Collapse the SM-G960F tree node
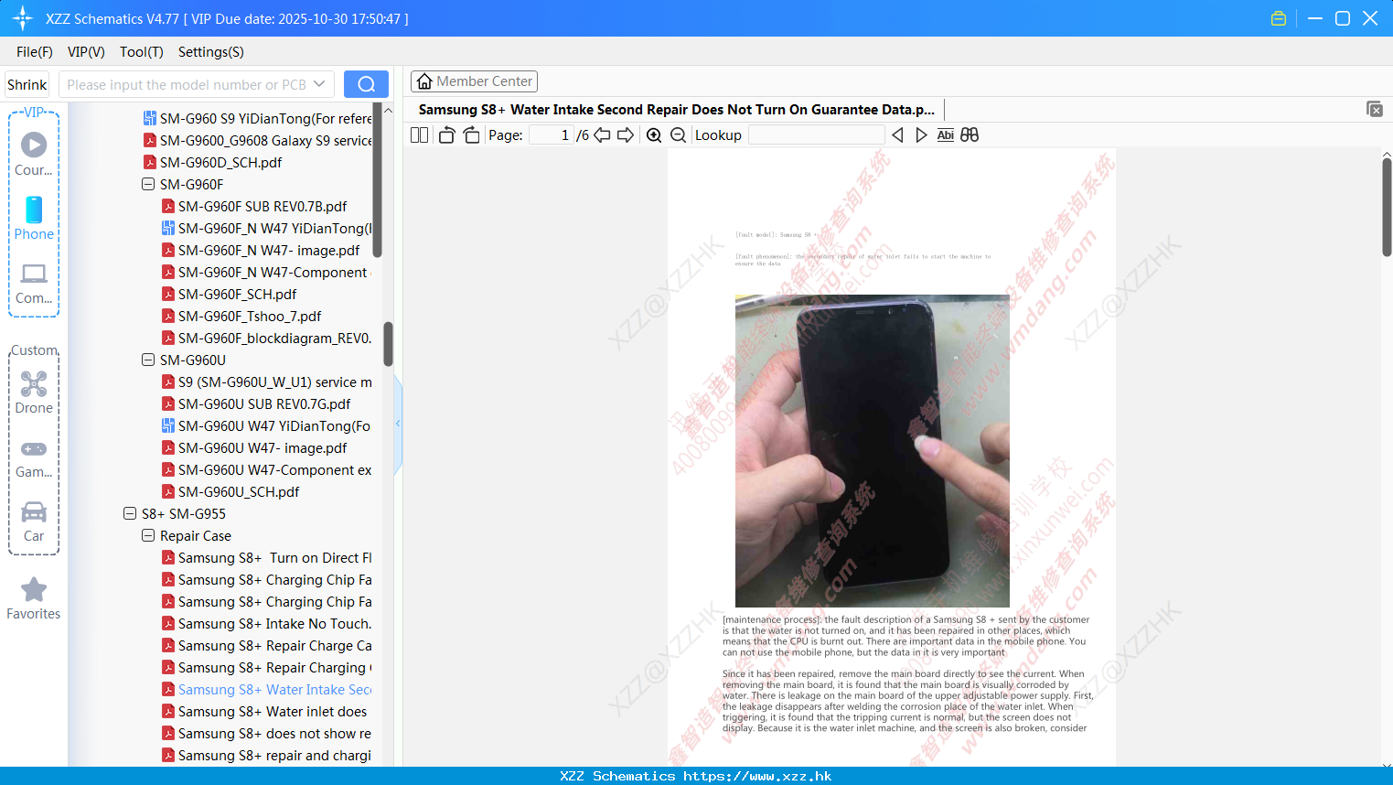Screen dimensions: 1393x785 coord(148,184)
